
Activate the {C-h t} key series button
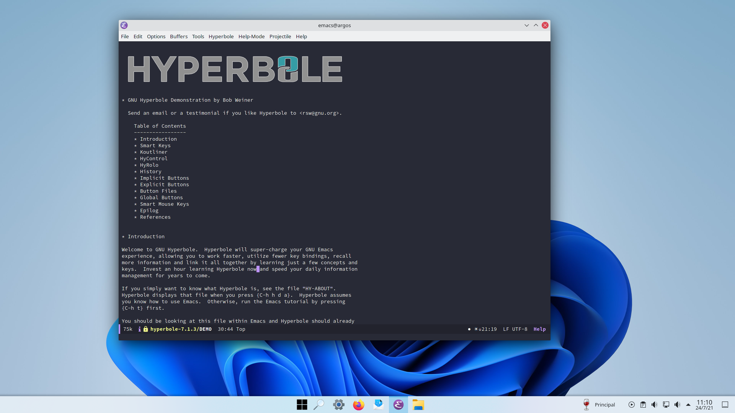132,308
